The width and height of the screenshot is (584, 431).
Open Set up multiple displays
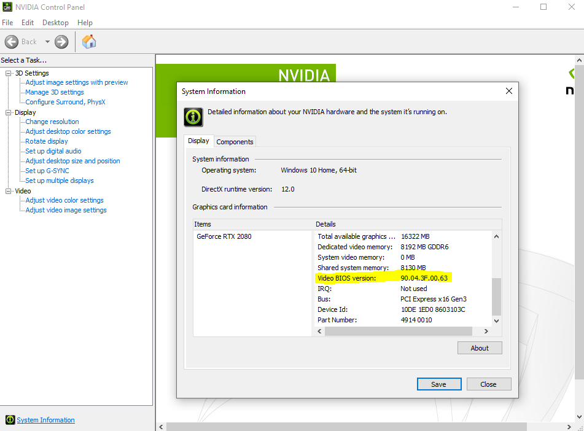coord(60,181)
